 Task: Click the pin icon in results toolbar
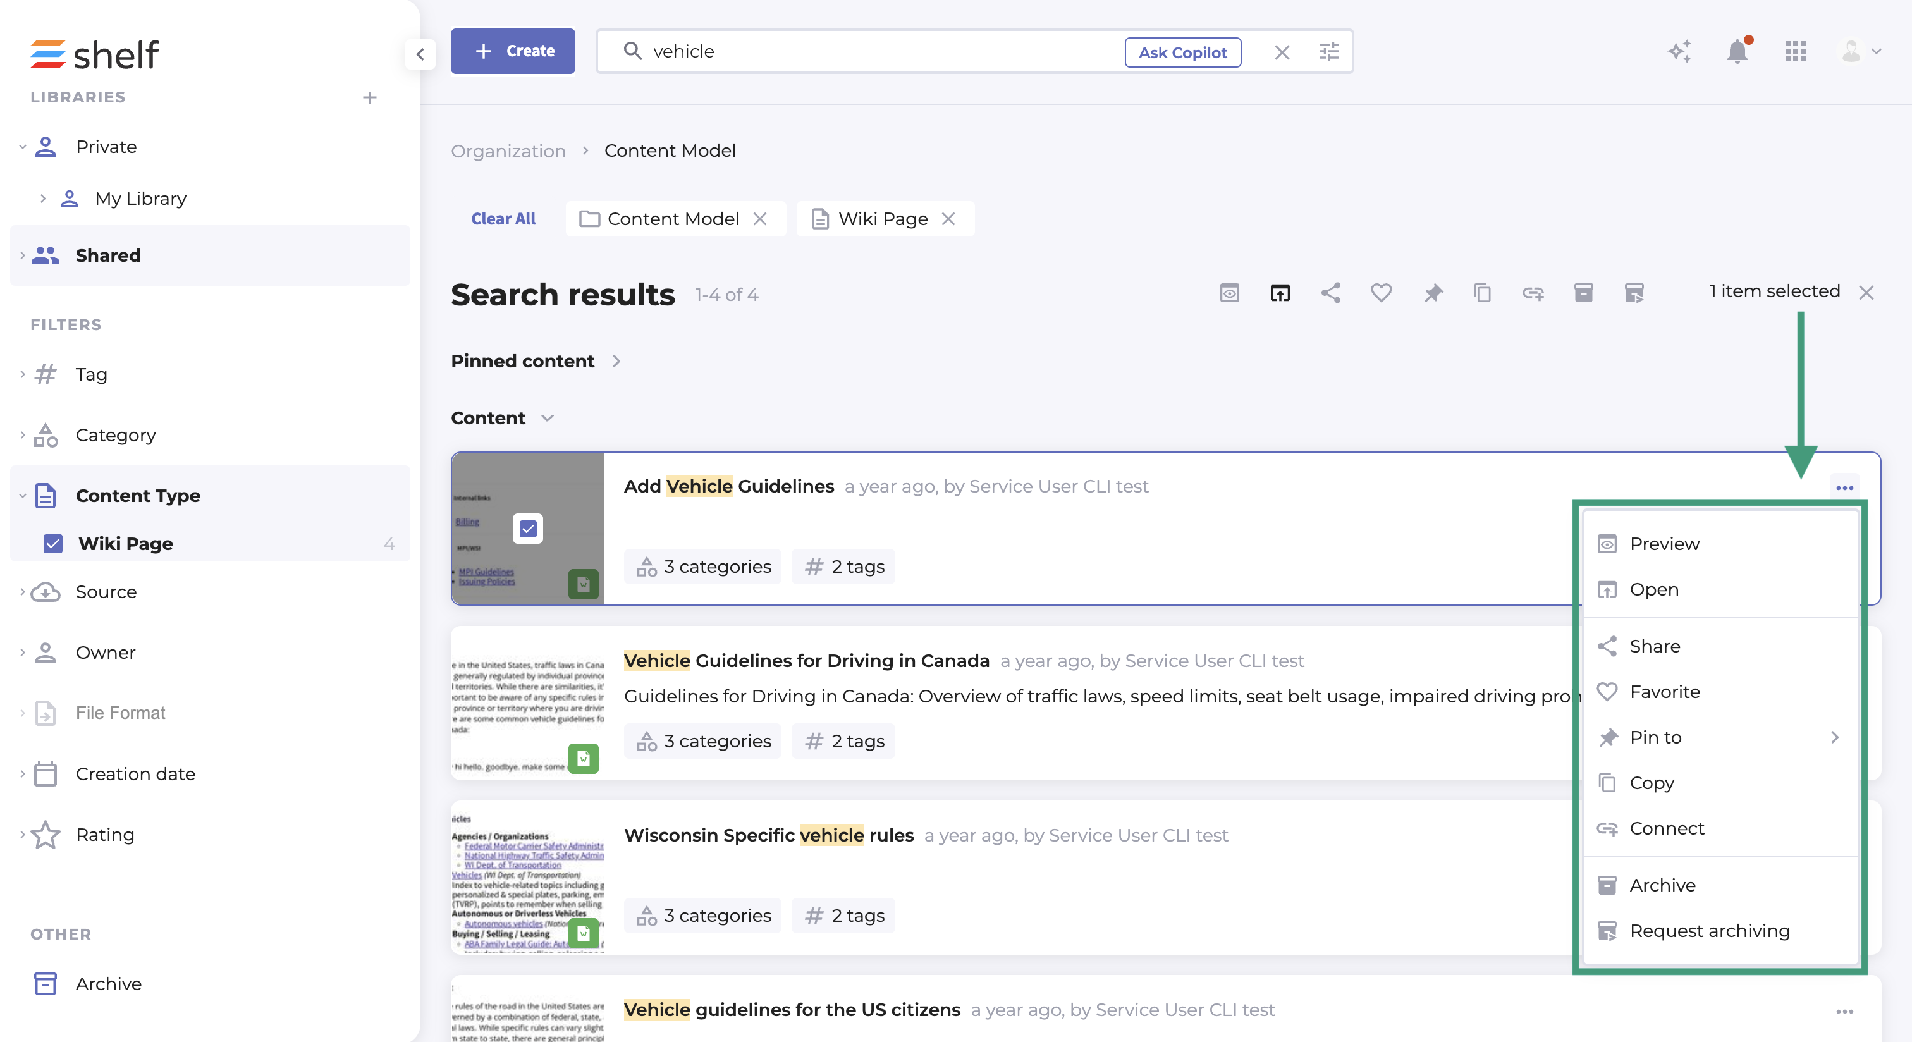[1433, 292]
